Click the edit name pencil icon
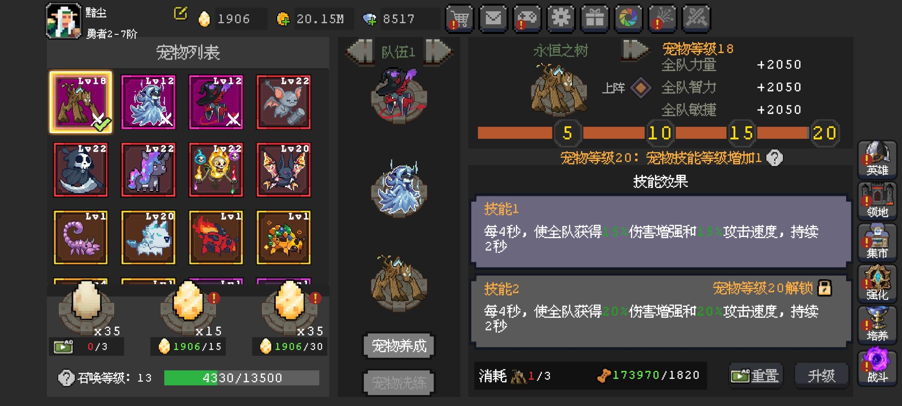The height and width of the screenshot is (406, 902). tap(180, 14)
